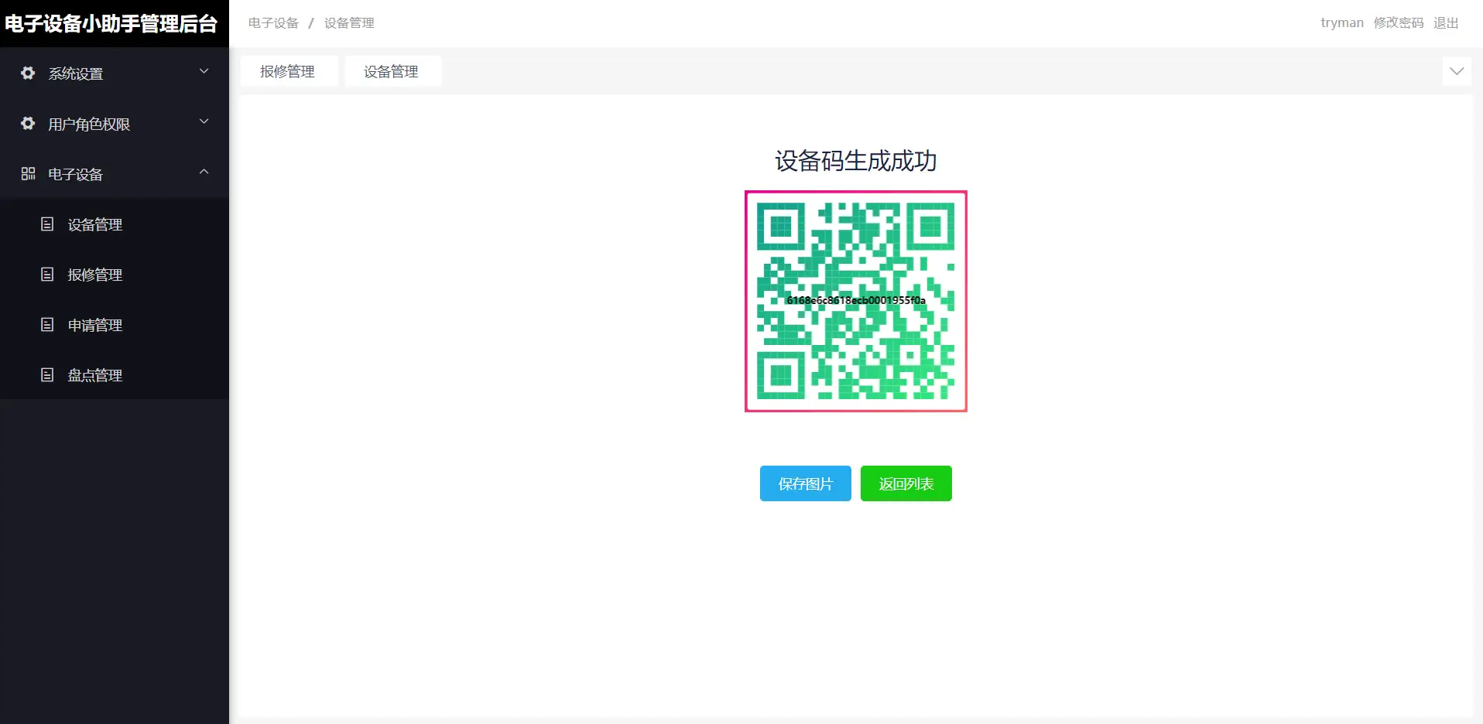Switch to the 报修管理 tab
The height and width of the screenshot is (724, 1483).
288,71
